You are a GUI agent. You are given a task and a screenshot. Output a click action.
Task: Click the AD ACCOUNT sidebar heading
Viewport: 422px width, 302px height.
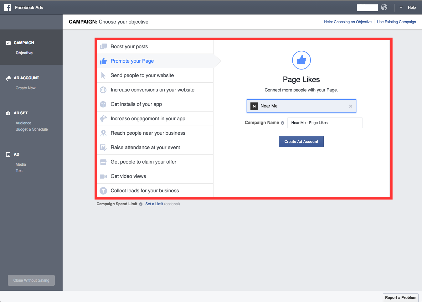click(x=26, y=78)
